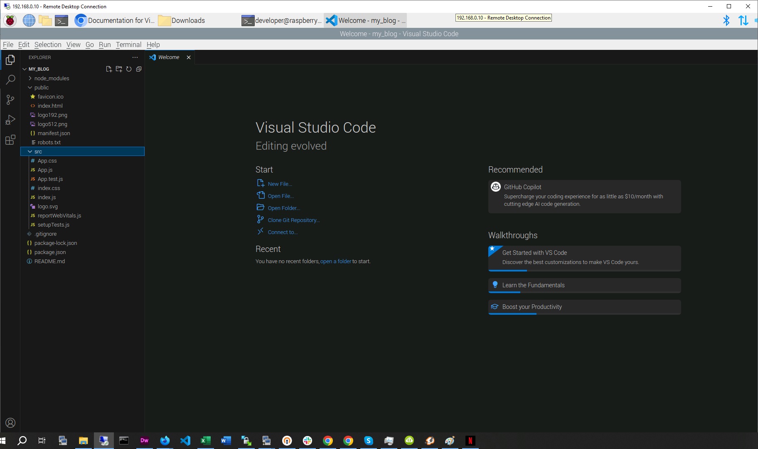Switch to Documentation for Vi... browser window
The height and width of the screenshot is (449, 758).
(x=115, y=20)
